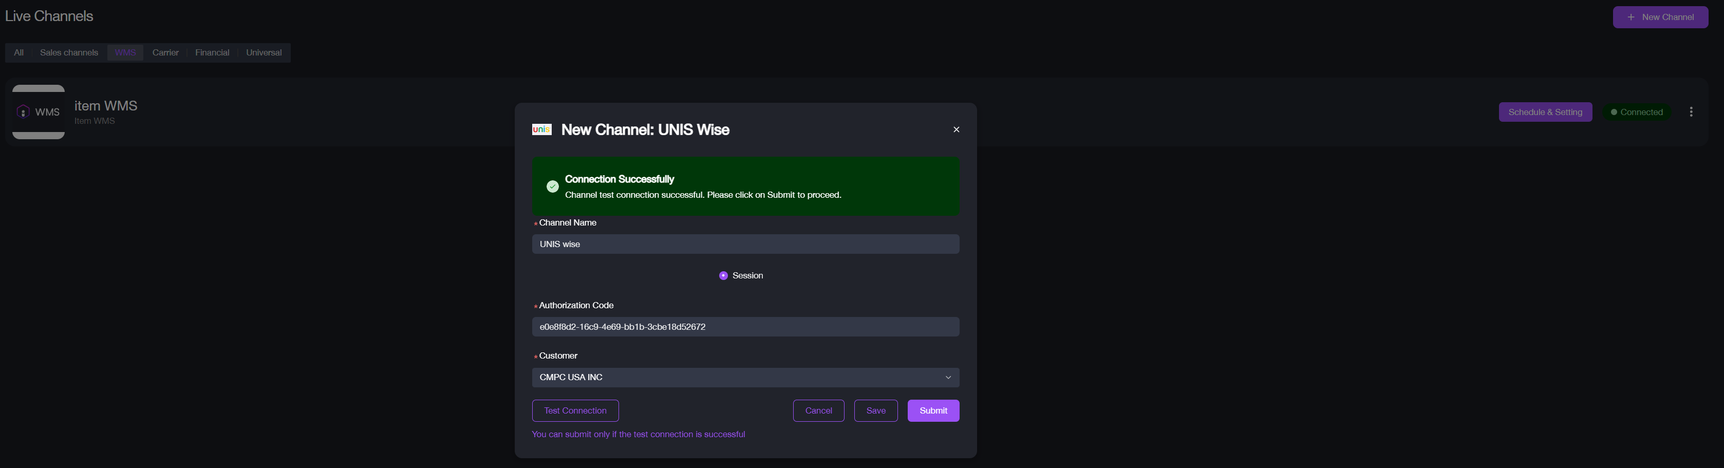The image size is (1724, 468).
Task: Click the Connected status indicator
Action: (x=1636, y=113)
